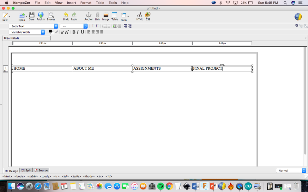Toggle underline formatting
This screenshot has width=308, height=192.
(82, 32)
